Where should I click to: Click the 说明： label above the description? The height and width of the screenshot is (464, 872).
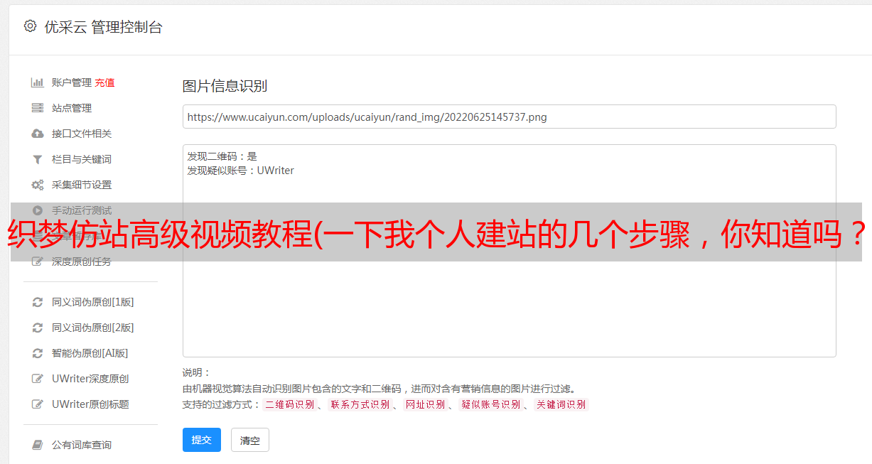[197, 372]
